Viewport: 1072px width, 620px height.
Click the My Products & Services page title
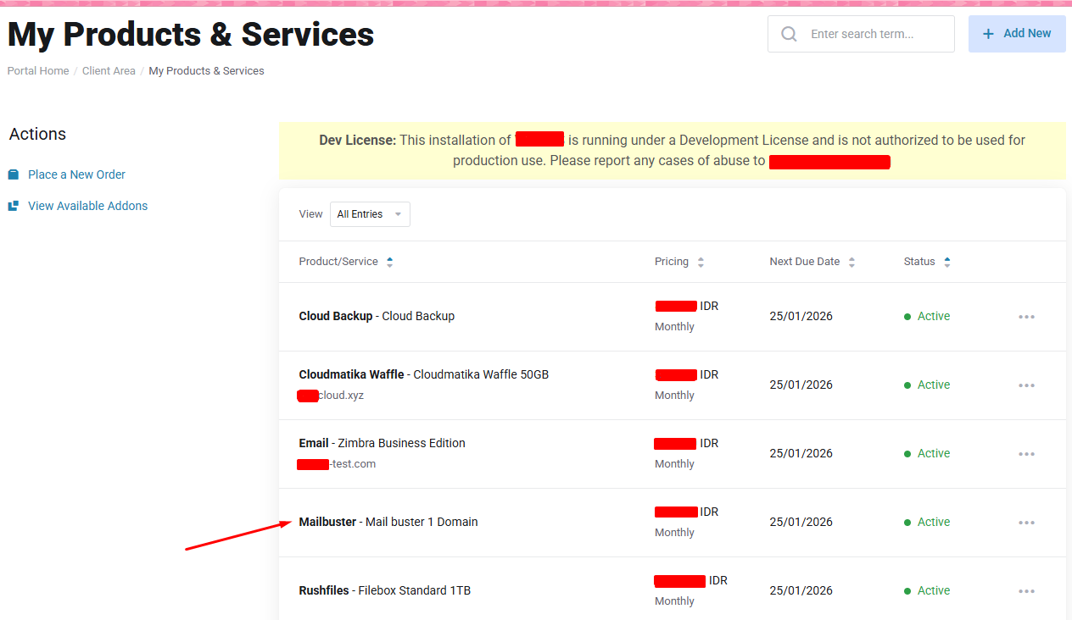click(191, 35)
